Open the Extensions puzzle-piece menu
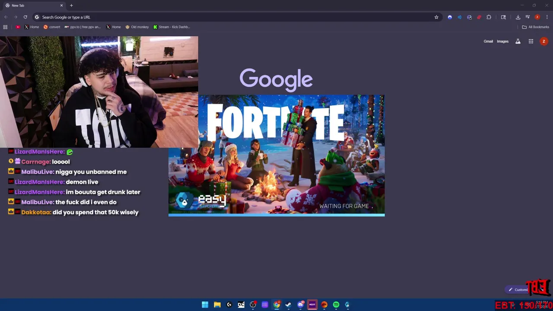This screenshot has width=553, height=311. (x=489, y=17)
